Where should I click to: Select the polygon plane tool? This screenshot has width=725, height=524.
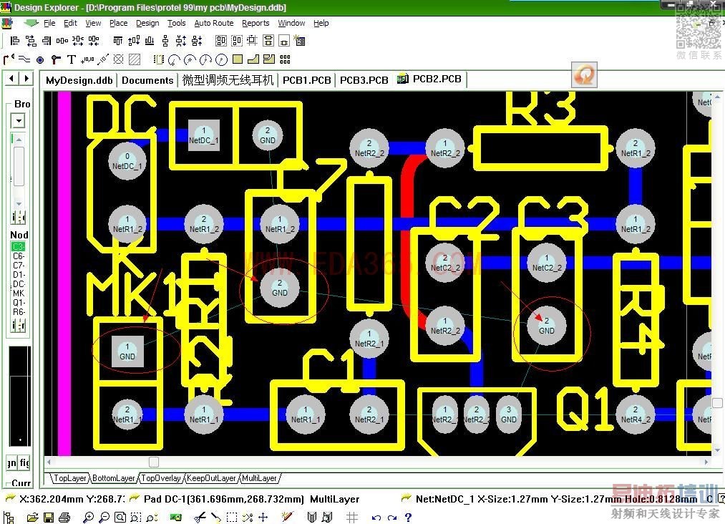click(253, 59)
